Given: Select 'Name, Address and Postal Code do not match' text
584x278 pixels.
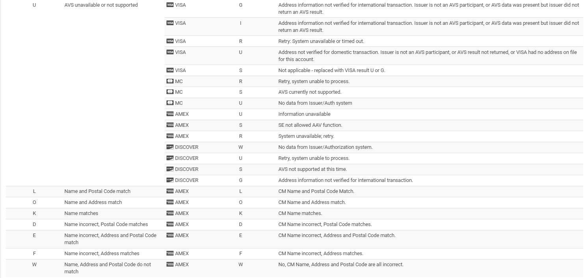Looking at the screenshot, I should tap(108, 268).
